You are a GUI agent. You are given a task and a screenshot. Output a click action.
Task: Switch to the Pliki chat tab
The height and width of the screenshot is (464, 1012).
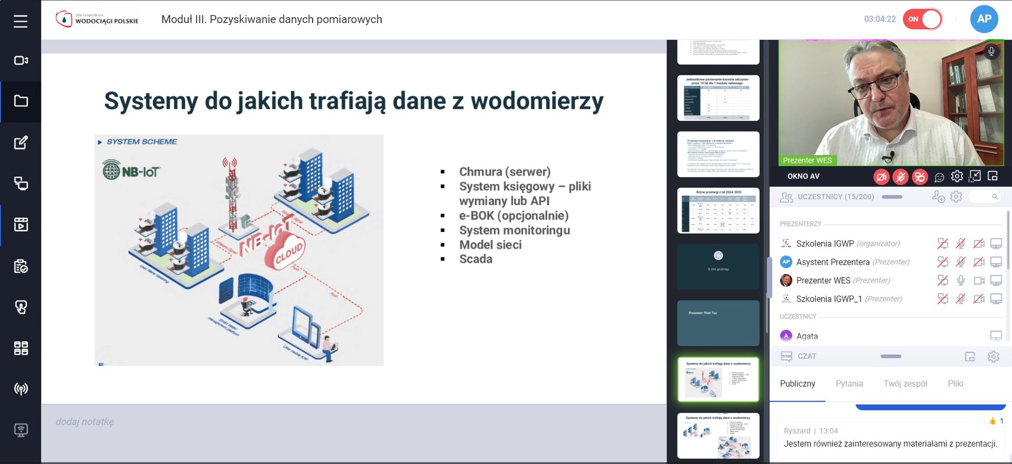pyautogui.click(x=955, y=384)
